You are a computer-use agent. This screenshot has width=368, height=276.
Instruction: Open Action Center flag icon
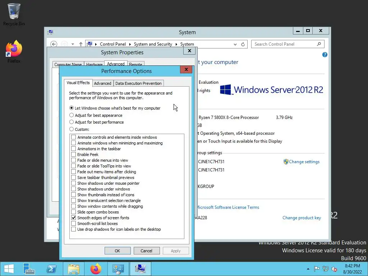click(x=317, y=269)
